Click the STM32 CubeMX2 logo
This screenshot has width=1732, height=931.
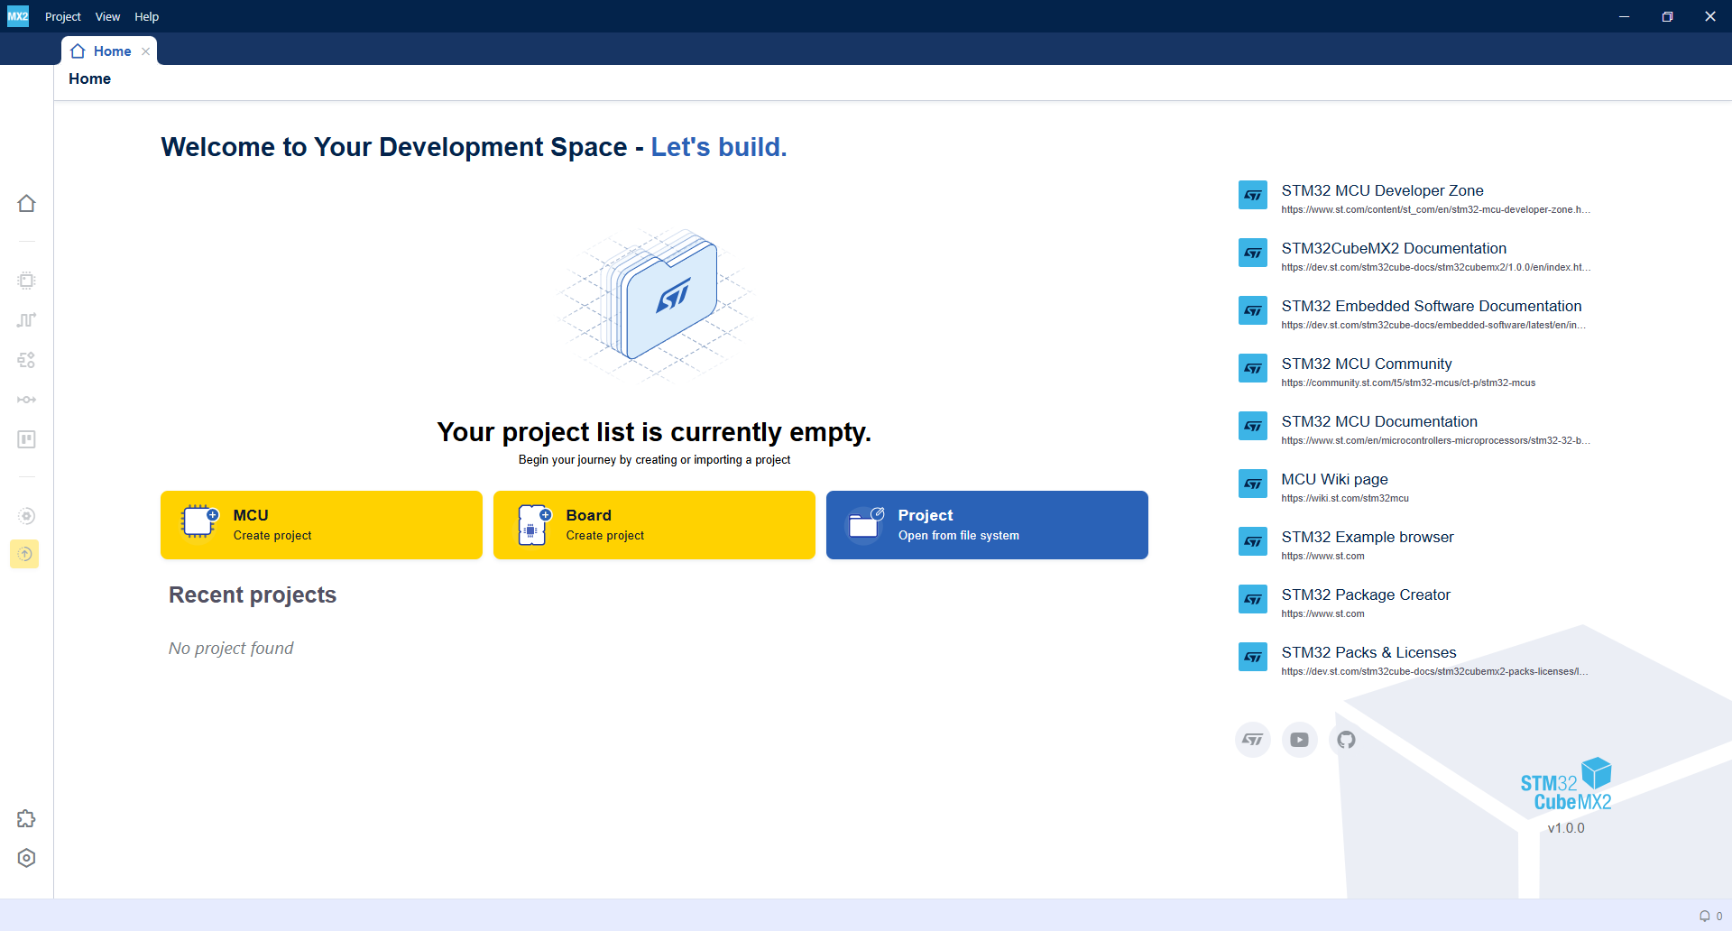point(1566,785)
